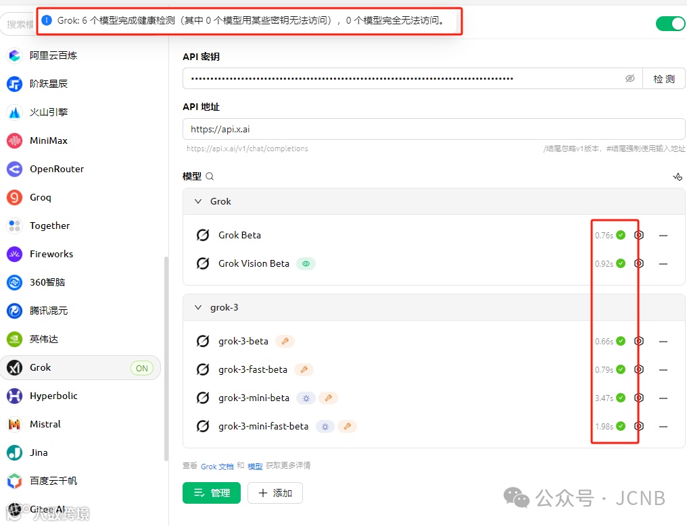
Task: Open settings for Grok Vision Beta
Action: click(x=639, y=263)
